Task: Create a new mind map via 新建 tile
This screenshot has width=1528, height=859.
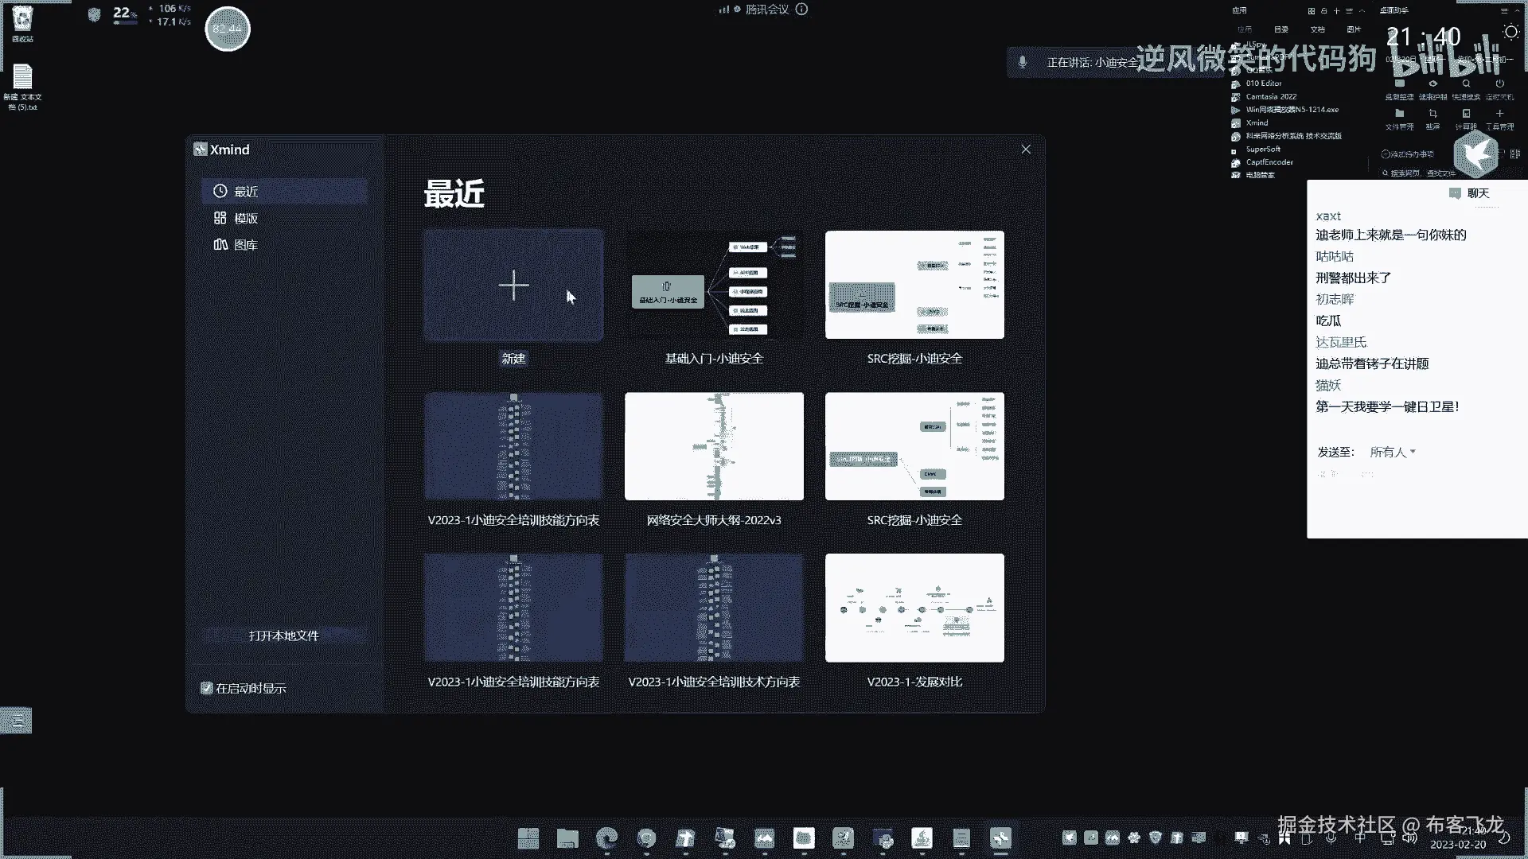Action: [513, 286]
